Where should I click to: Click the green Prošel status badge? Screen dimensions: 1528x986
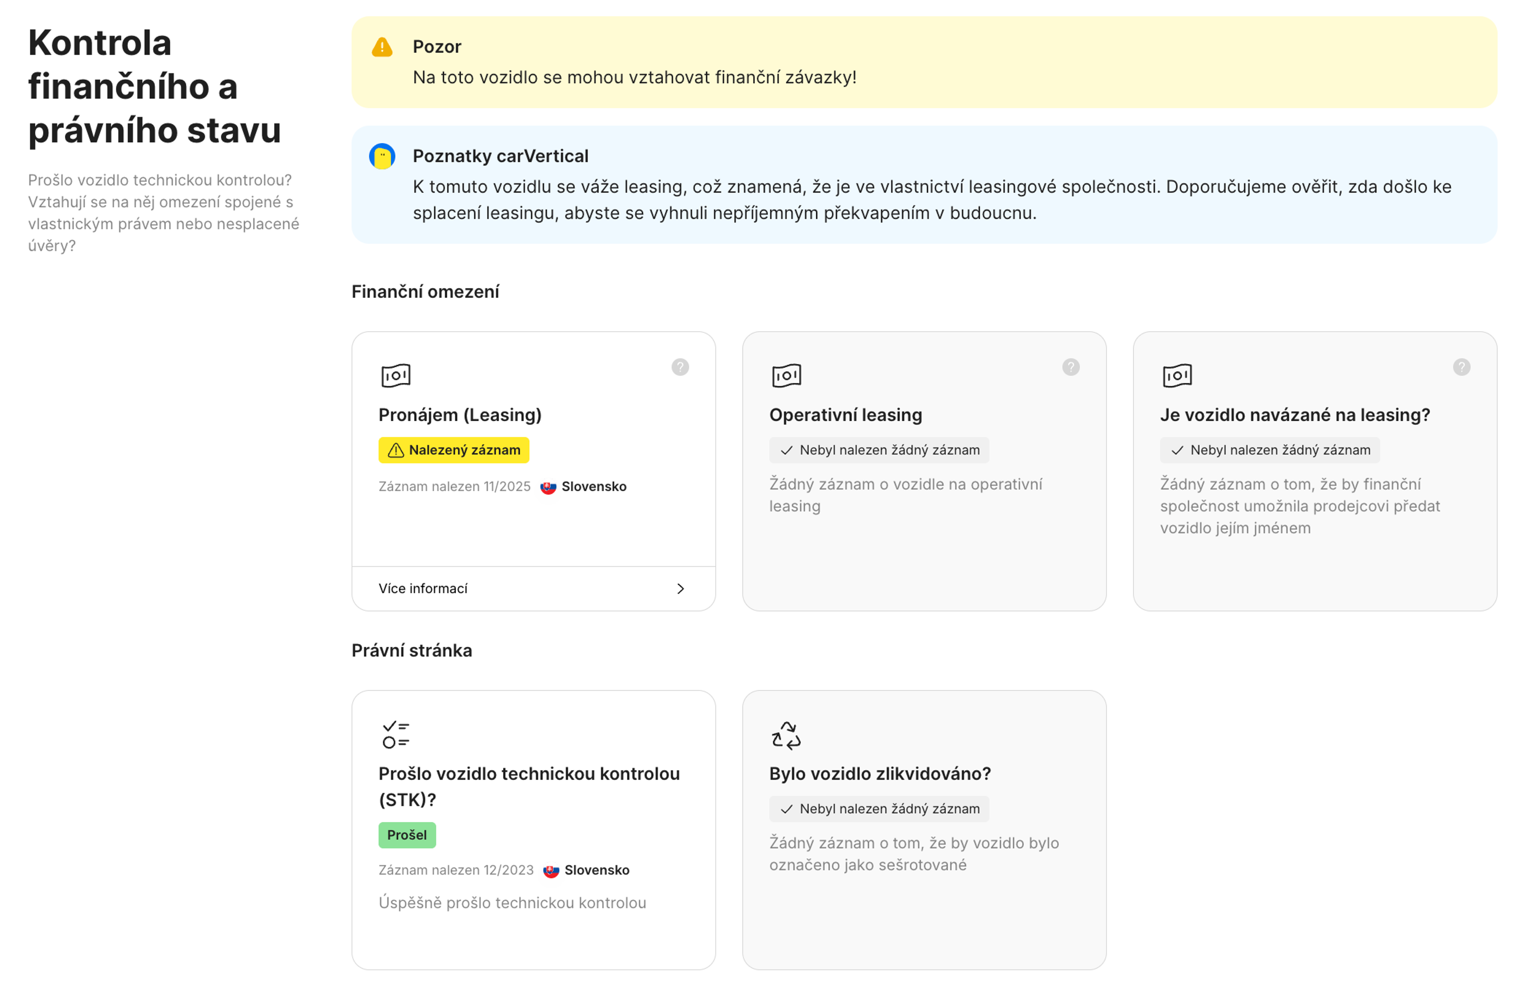(x=407, y=835)
